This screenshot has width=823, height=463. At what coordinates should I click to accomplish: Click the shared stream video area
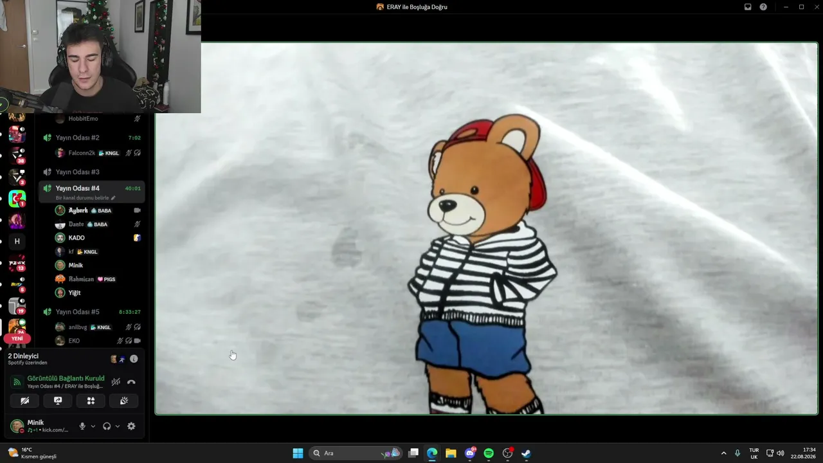pyautogui.click(x=486, y=228)
